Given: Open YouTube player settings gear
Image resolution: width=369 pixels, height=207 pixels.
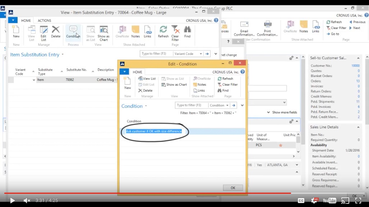Looking at the screenshot, I should [314, 200].
